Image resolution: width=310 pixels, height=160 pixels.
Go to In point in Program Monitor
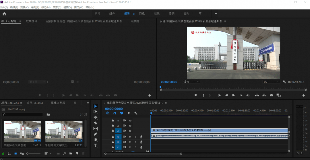point(219,95)
